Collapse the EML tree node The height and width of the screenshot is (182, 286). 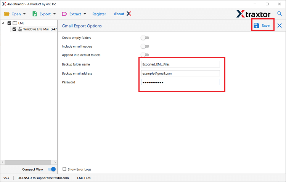coord(3,23)
